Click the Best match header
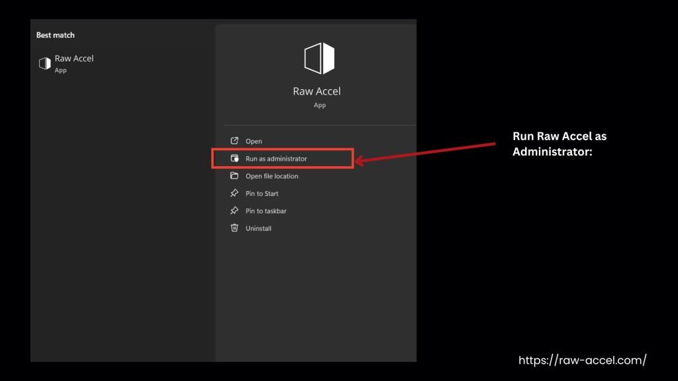This screenshot has height=381, width=678. pyautogui.click(x=55, y=35)
